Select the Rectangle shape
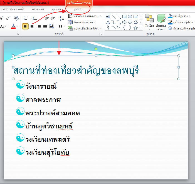Screen dimensions: 195x184 125,16
